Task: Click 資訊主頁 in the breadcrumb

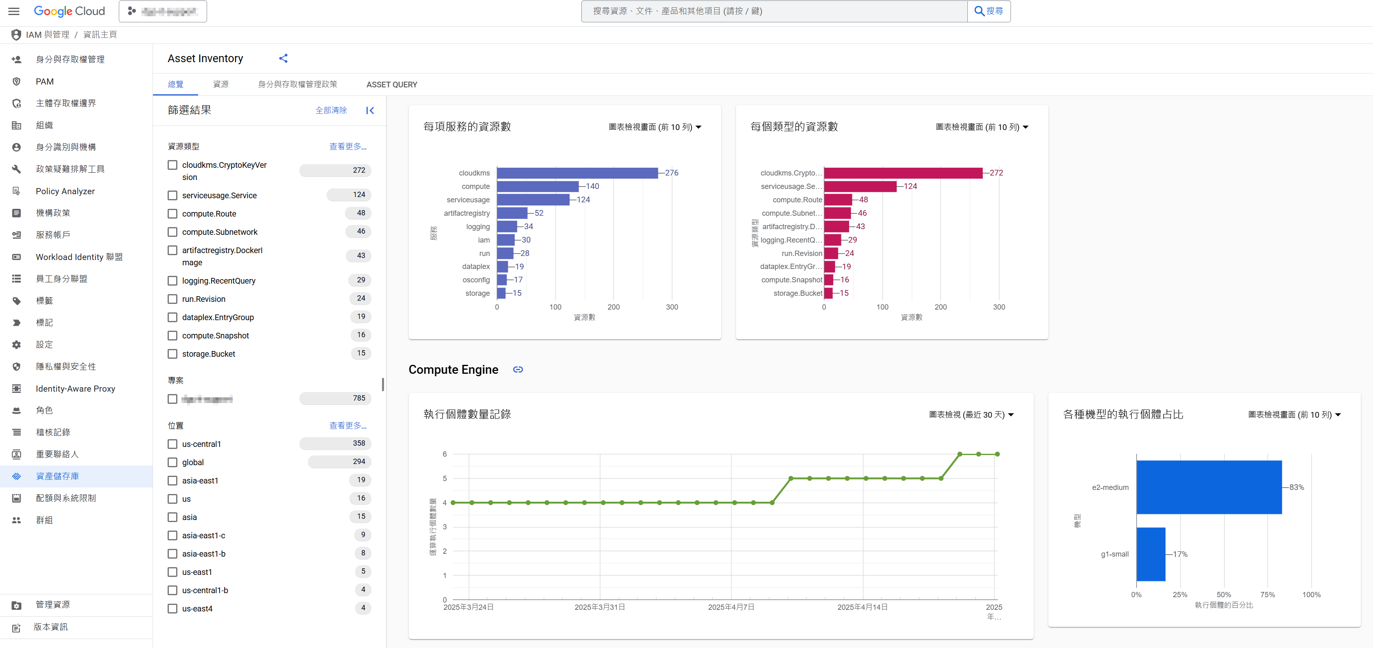Action: point(100,35)
